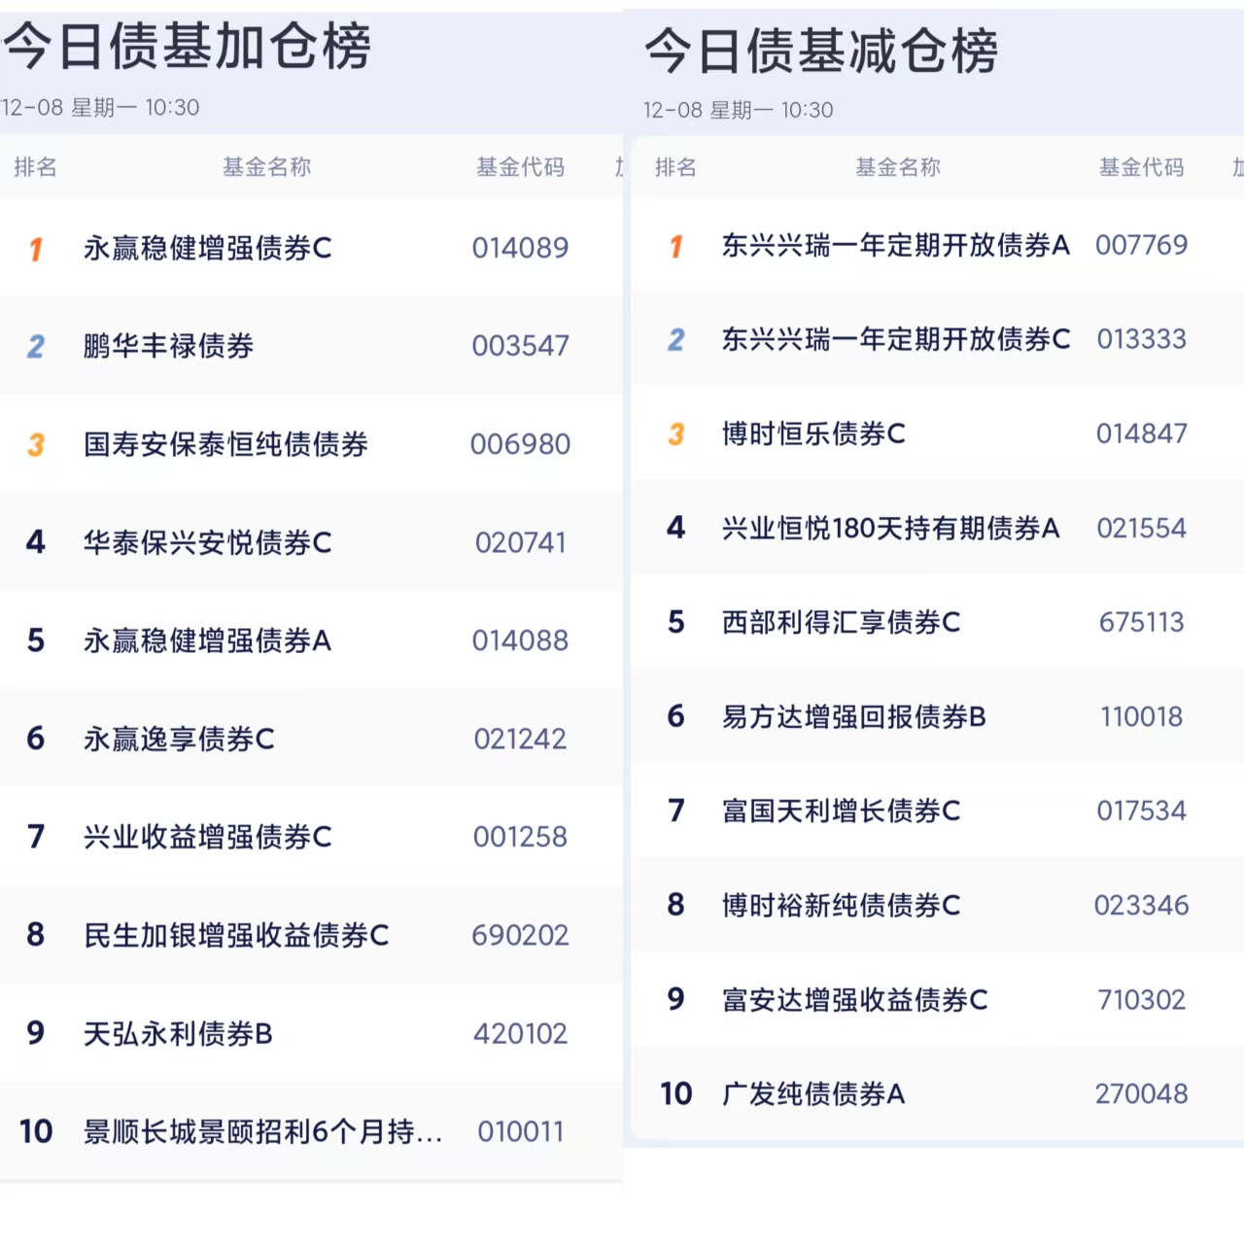The image size is (1244, 1244).
Task: Open truncated fund 景顺长城景颐招利6个月持…
Action: 262,1132
